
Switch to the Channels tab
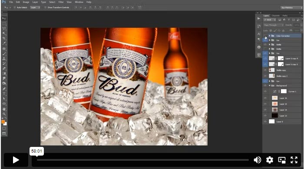(275, 16)
